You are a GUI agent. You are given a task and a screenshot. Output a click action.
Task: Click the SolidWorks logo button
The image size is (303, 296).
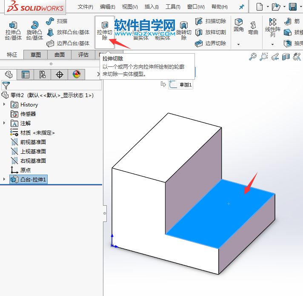coord(35,7)
